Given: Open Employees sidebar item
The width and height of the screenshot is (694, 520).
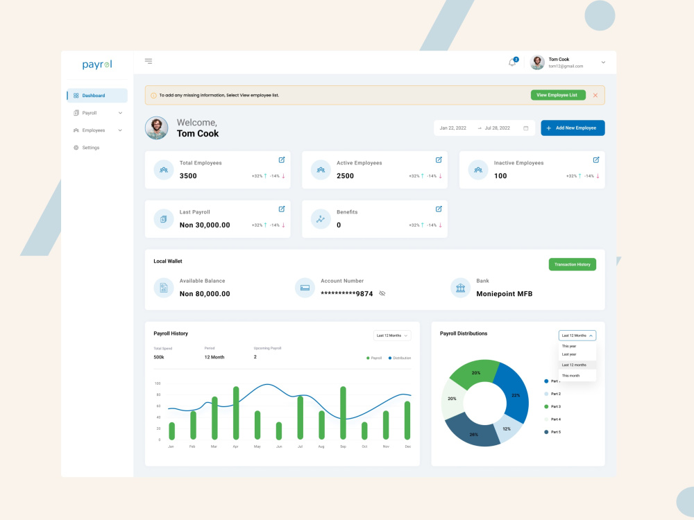Looking at the screenshot, I should tap(97, 130).
